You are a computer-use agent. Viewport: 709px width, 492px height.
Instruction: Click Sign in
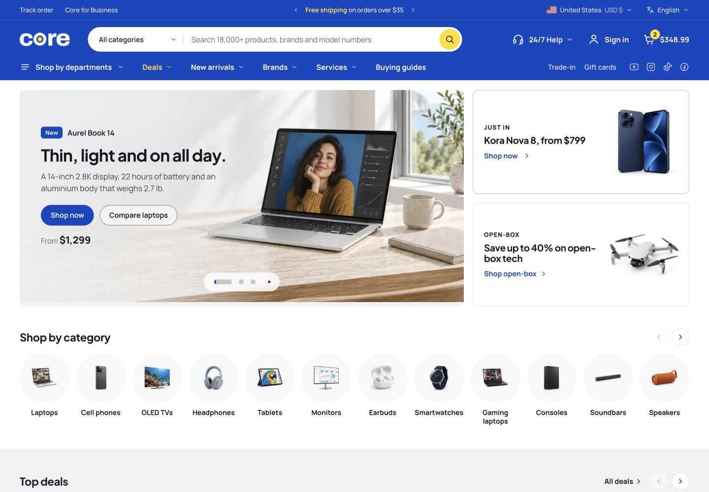pos(609,39)
